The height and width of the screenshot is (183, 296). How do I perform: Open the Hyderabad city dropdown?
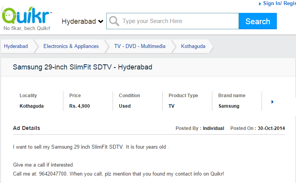tap(79, 21)
